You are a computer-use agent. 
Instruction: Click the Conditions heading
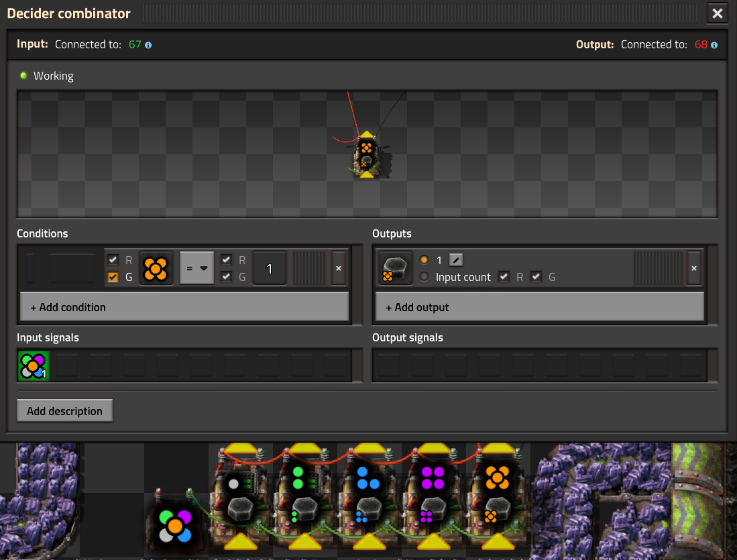(42, 233)
